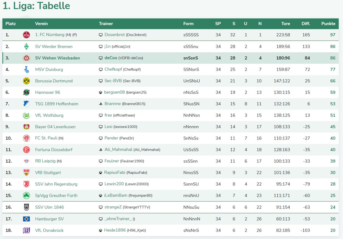Click the 1. FC Nürnberg club logo
343x239 pixels.
(26, 35)
